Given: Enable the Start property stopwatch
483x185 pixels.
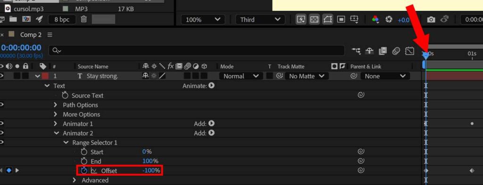Looking at the screenshot, I should click(84, 152).
